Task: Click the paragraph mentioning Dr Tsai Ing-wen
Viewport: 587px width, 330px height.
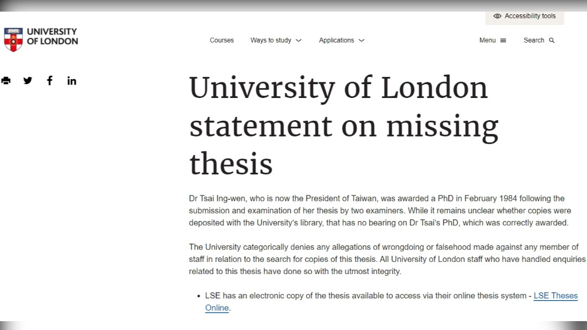Action: (380, 210)
